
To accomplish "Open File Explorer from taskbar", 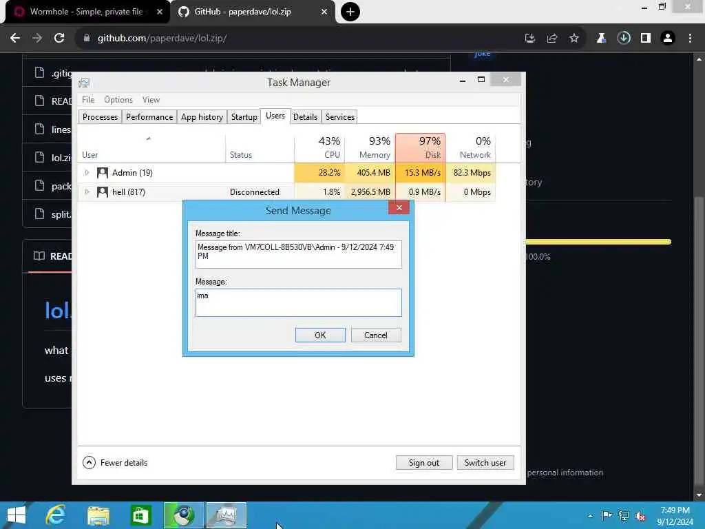I will point(98,515).
